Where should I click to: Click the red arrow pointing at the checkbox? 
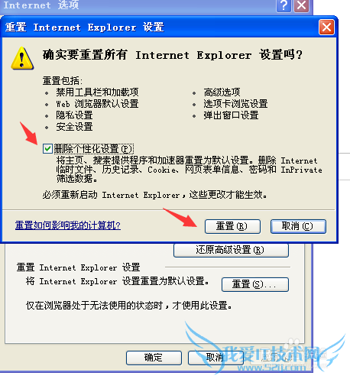[28, 133]
